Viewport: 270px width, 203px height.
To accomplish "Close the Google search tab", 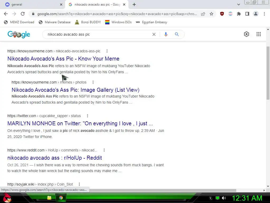I will 124,4.
